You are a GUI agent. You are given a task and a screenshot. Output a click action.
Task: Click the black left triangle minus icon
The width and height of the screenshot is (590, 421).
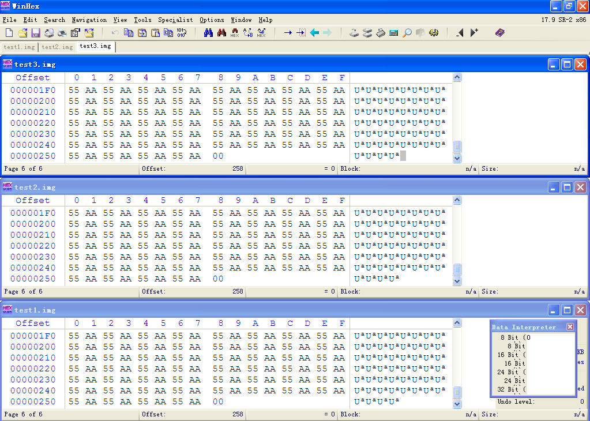click(460, 33)
